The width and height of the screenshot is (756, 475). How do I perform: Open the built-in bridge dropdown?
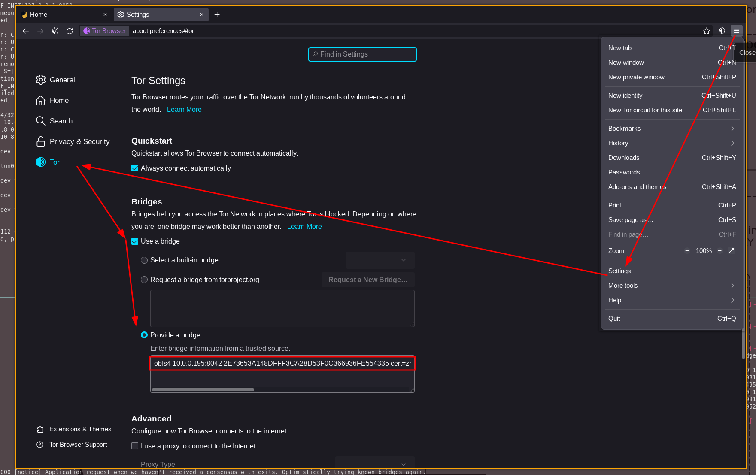[380, 260]
